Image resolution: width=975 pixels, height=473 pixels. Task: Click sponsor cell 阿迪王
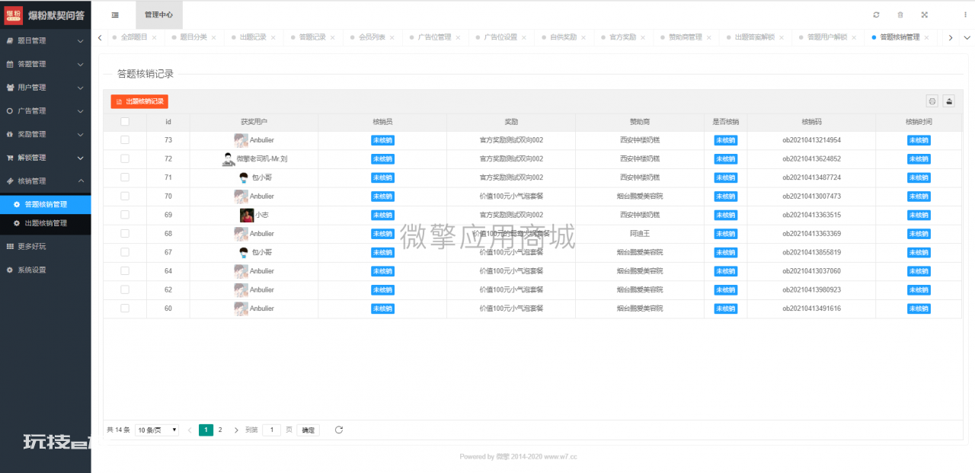coord(640,233)
